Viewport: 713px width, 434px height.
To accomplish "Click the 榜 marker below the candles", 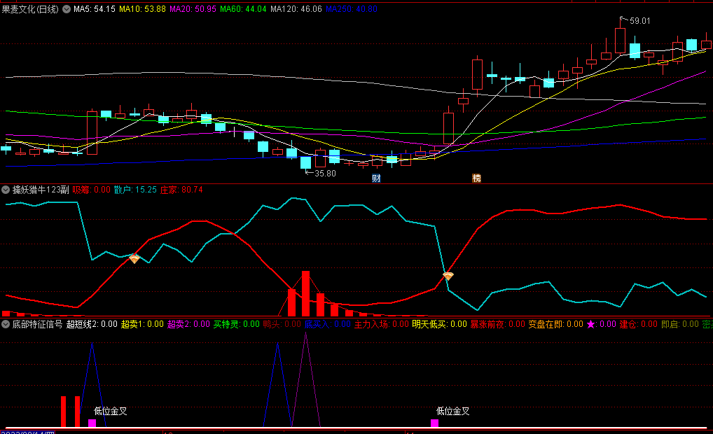I will point(476,178).
